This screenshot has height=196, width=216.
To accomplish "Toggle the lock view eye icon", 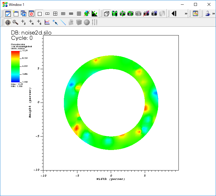I will click(208, 14).
